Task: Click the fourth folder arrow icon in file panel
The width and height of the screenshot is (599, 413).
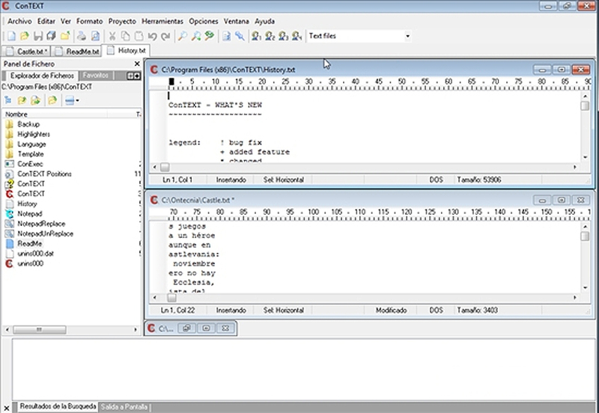Action: pyautogui.click(x=52, y=100)
